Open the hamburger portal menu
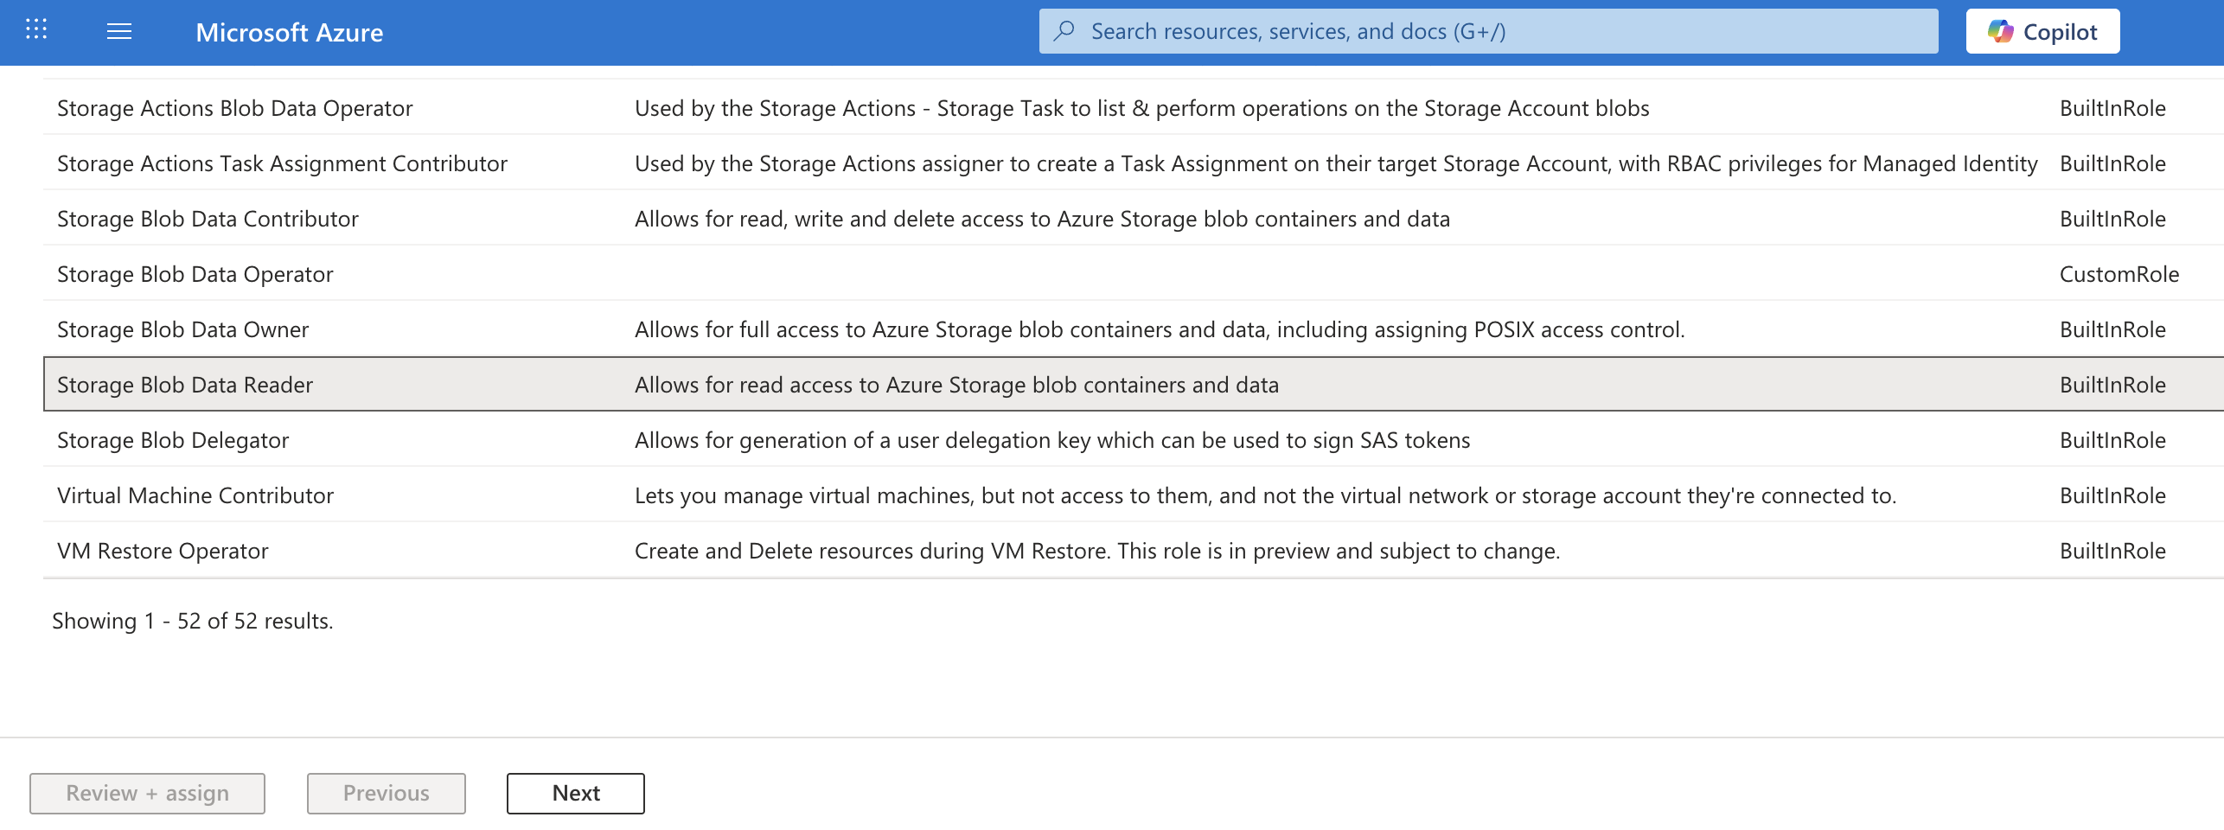 [x=119, y=32]
